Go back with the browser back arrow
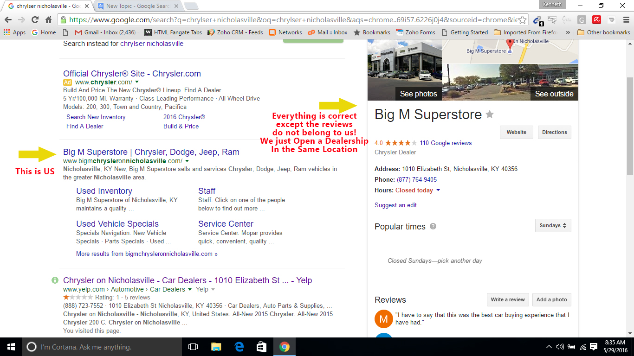This screenshot has width=634, height=356. [x=8, y=20]
